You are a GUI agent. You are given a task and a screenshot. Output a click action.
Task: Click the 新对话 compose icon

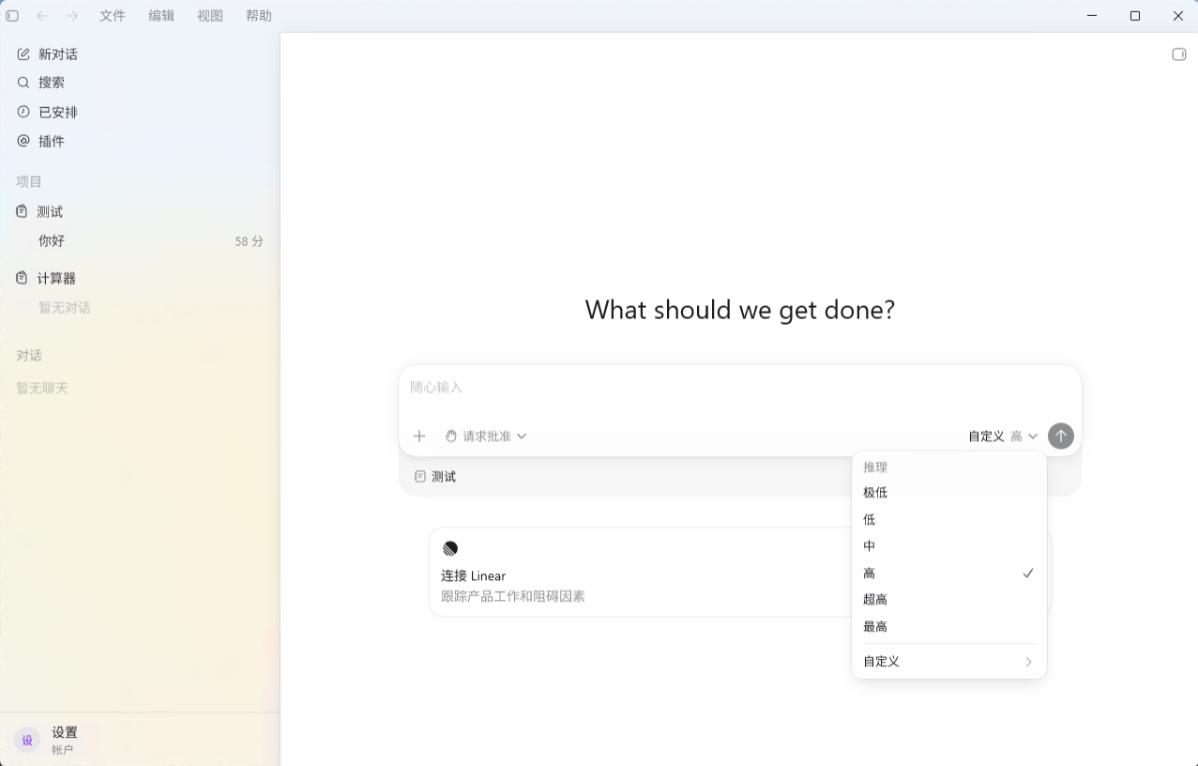[x=23, y=54]
